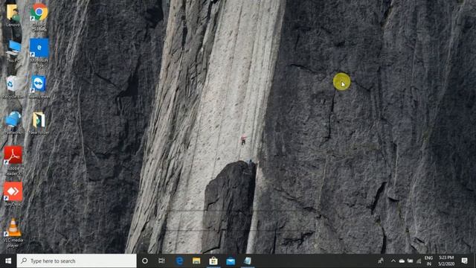Open the People icon in the taskbar

(381, 261)
